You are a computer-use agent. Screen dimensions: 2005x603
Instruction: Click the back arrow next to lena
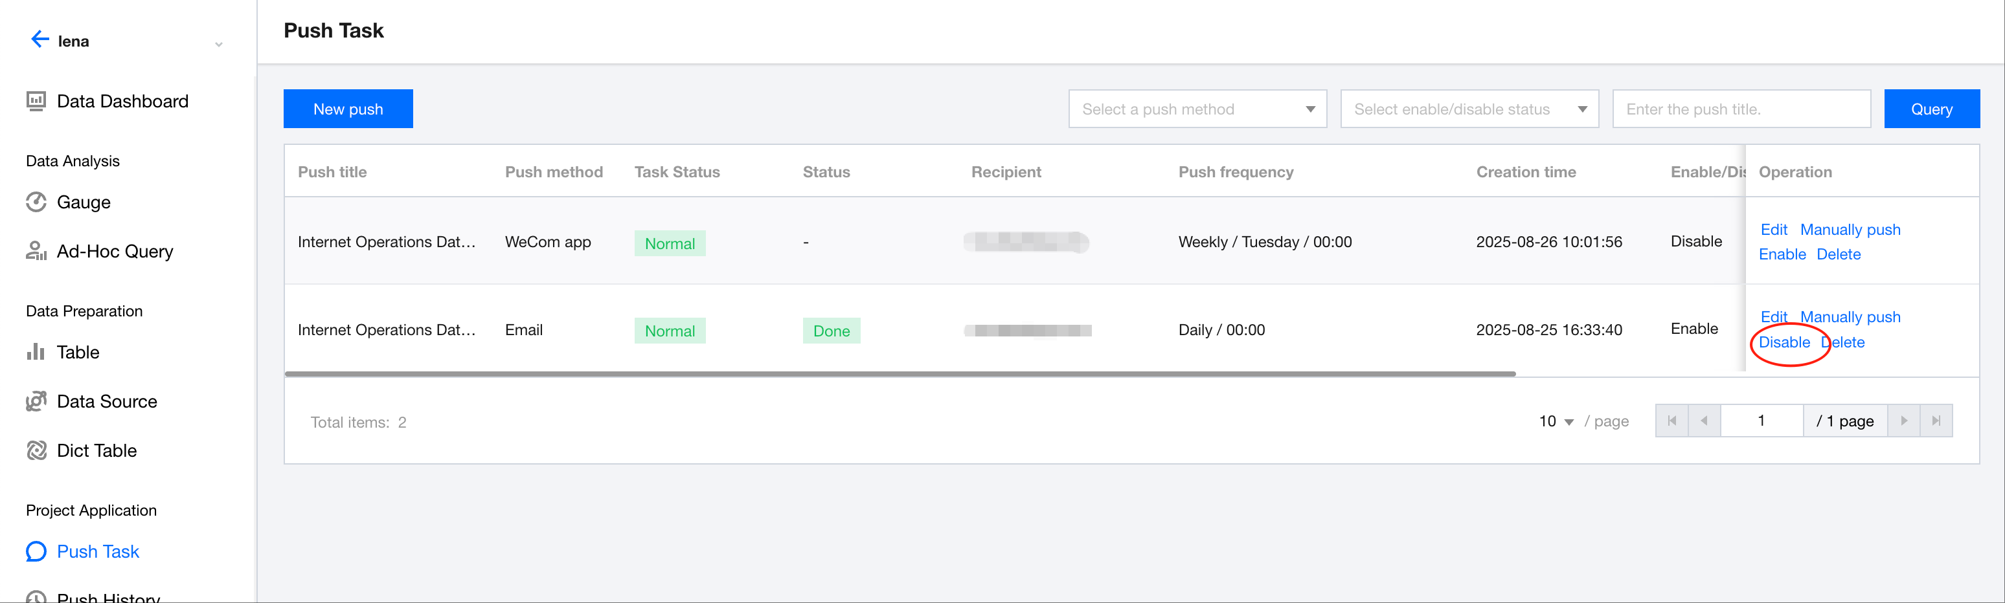(x=39, y=39)
